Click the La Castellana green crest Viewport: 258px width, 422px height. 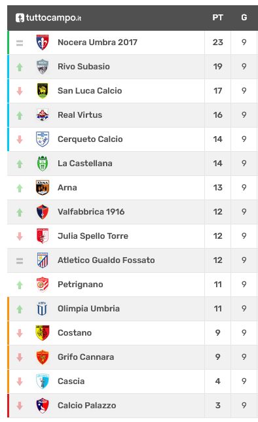point(43,164)
